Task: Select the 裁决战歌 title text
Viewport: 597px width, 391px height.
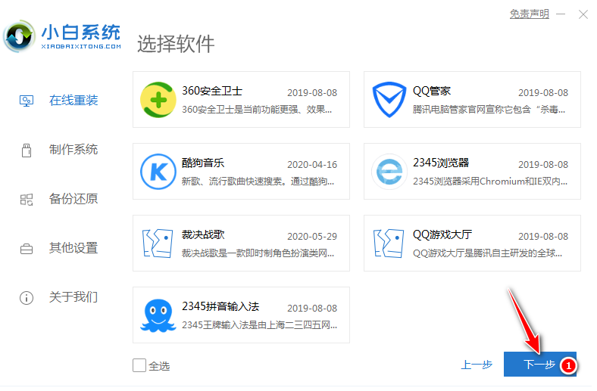Action: pyautogui.click(x=203, y=234)
